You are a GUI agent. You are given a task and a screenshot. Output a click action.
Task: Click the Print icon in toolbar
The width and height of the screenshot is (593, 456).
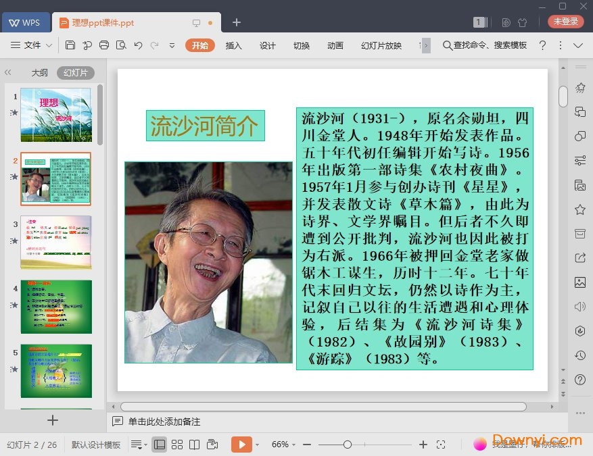(x=104, y=45)
